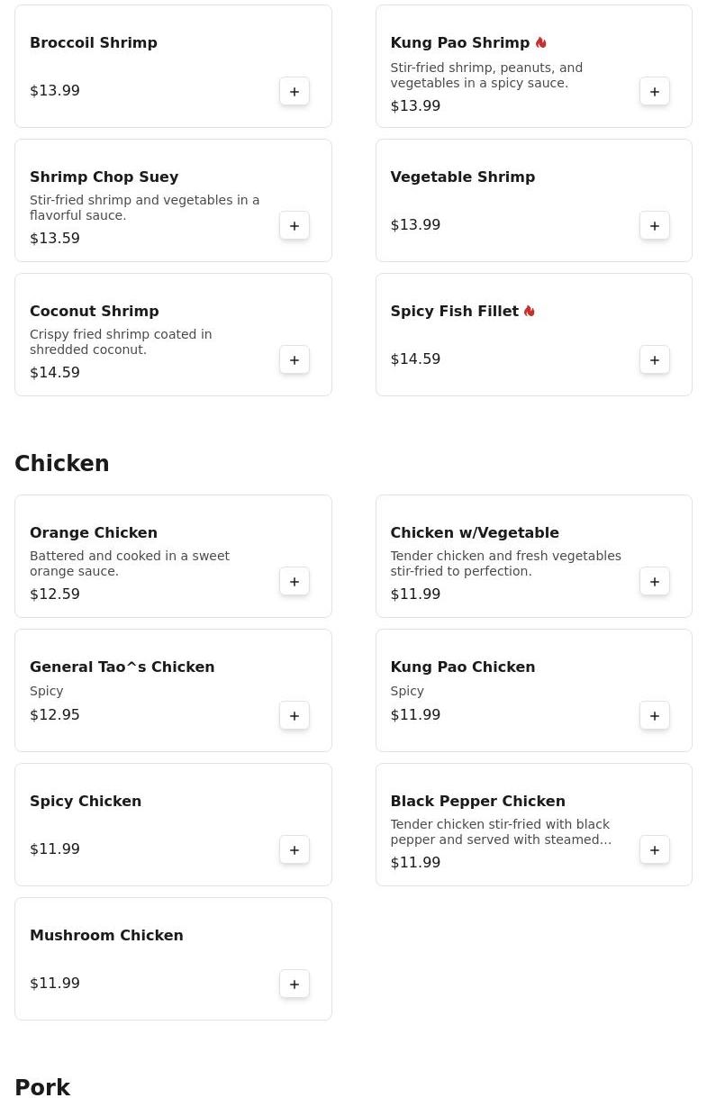Select the Chicken section heading
Screen dimensions: 707x1098
[x=62, y=463]
